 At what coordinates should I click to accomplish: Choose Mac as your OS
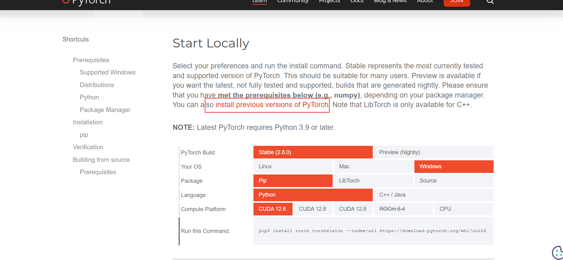[373, 166]
